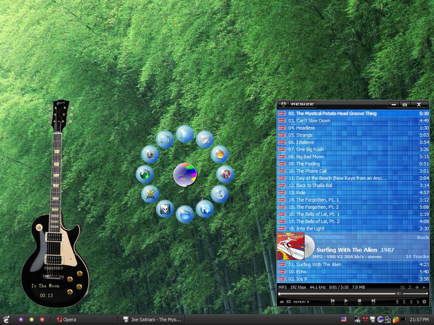
Task: Open the blue blob face launcher icon
Action: click(185, 214)
